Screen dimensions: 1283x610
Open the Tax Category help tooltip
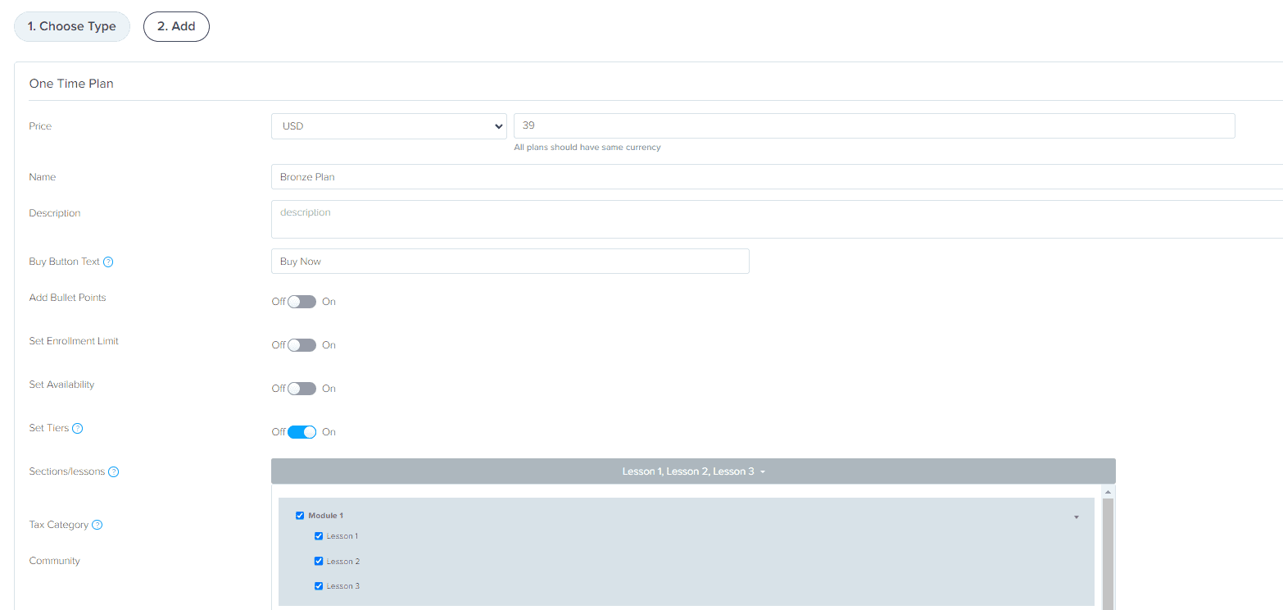97,524
